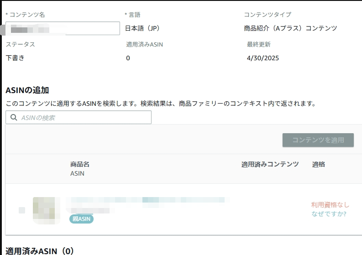Image resolution: width=362 pixels, height=255 pixels.
Task: Click the 適格 column header
Action: coord(319,164)
